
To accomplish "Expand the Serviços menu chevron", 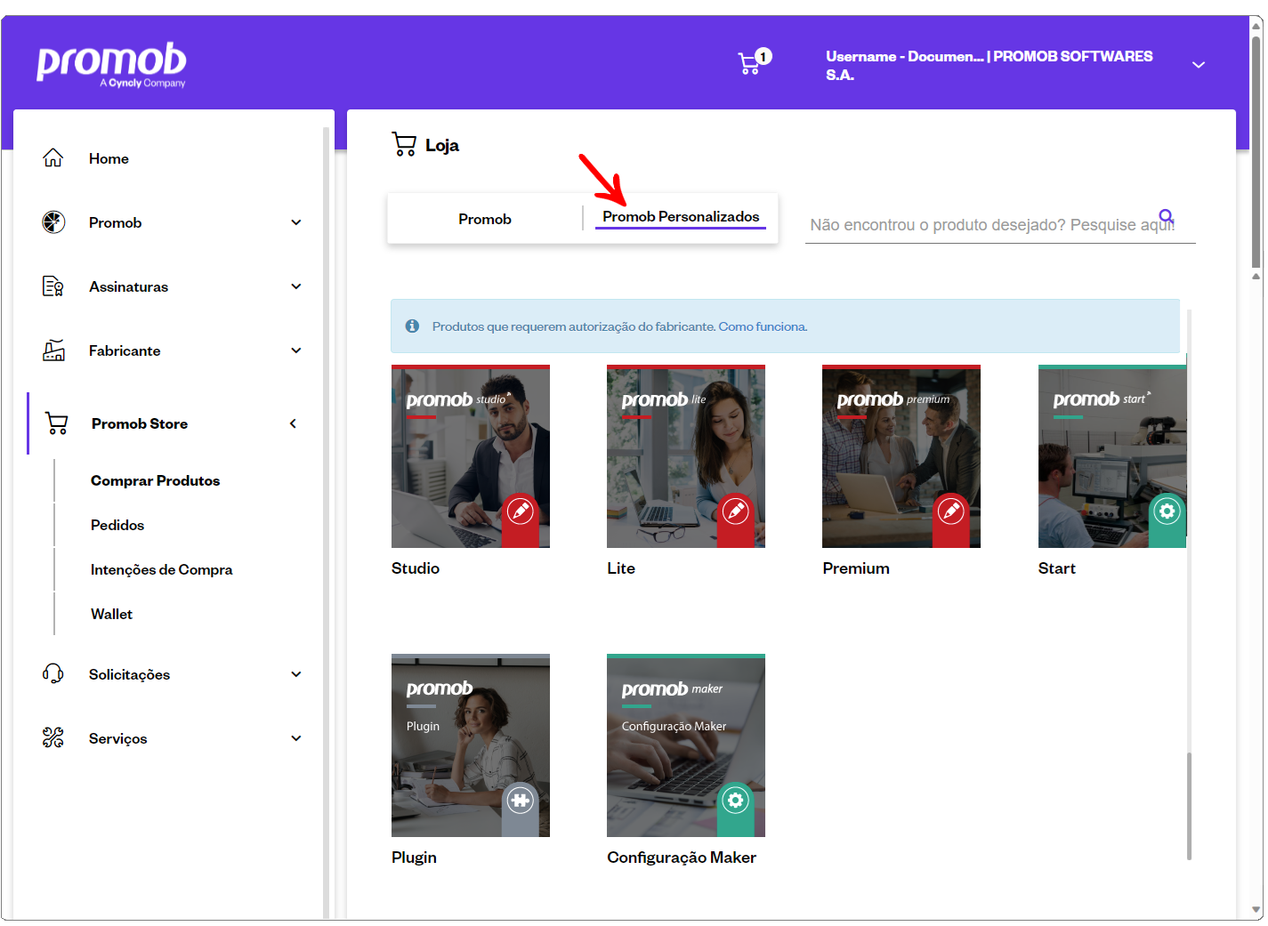I will [296, 738].
